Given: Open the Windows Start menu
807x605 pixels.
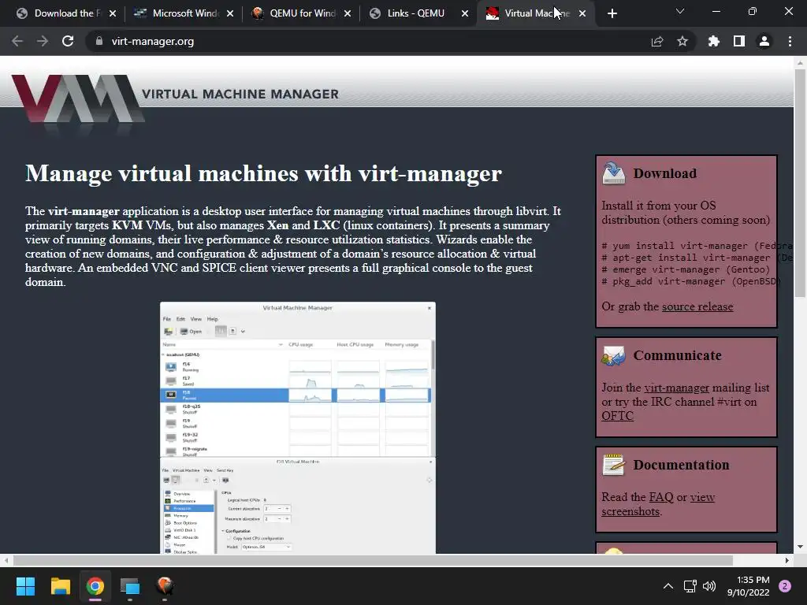Looking at the screenshot, I should [x=25, y=586].
